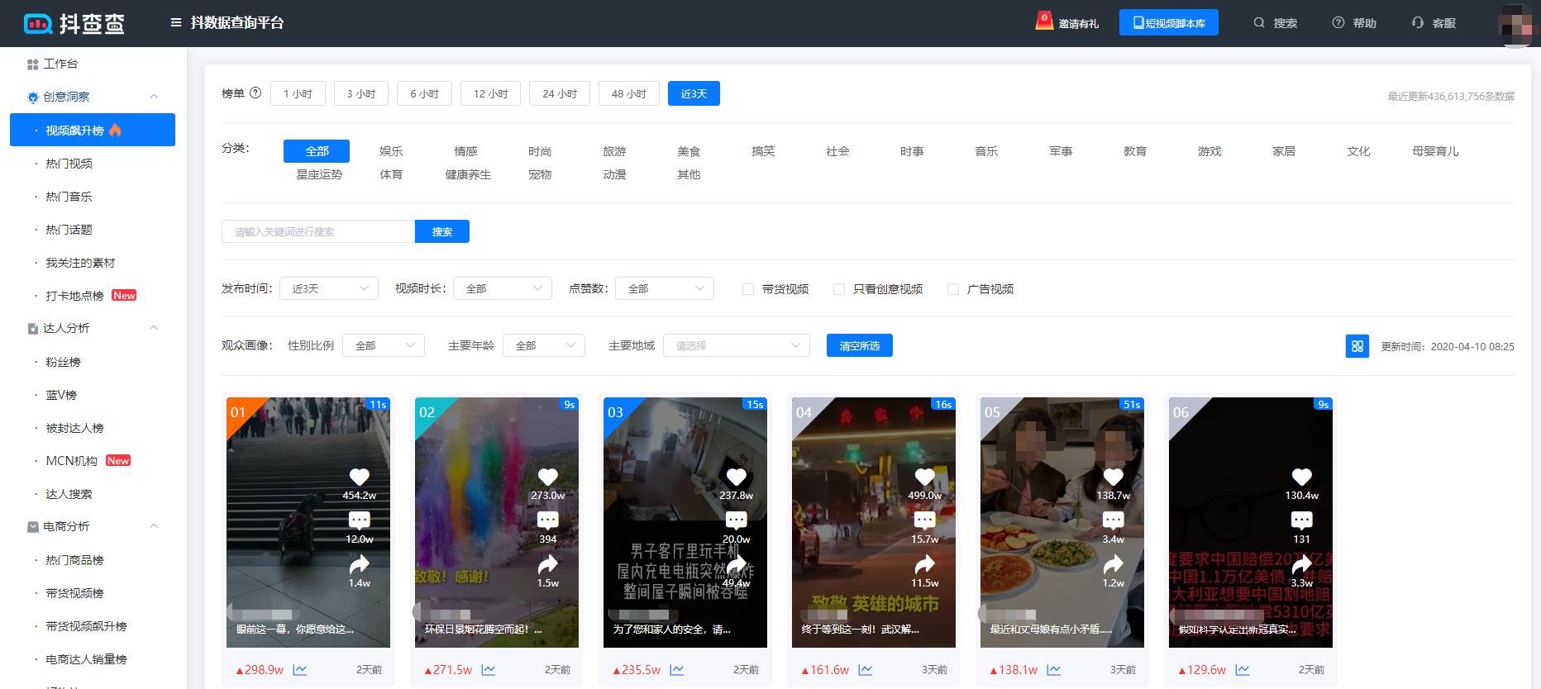Click the heart icon on video 01
The height and width of the screenshot is (689, 1541).
(x=359, y=477)
